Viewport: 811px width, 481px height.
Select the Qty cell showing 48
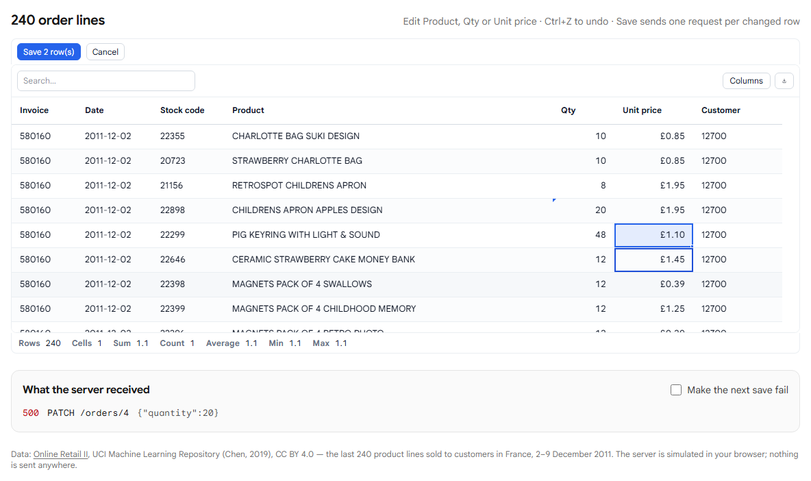point(584,235)
